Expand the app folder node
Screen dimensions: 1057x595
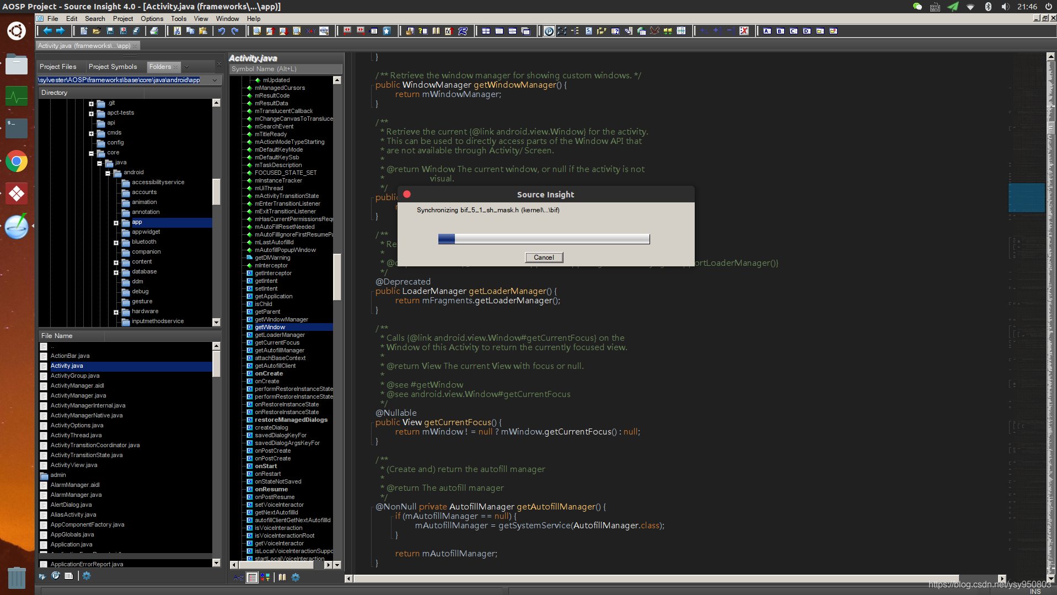coord(116,223)
